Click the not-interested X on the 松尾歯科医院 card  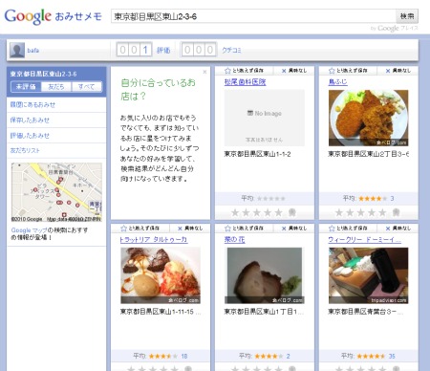[284, 71]
